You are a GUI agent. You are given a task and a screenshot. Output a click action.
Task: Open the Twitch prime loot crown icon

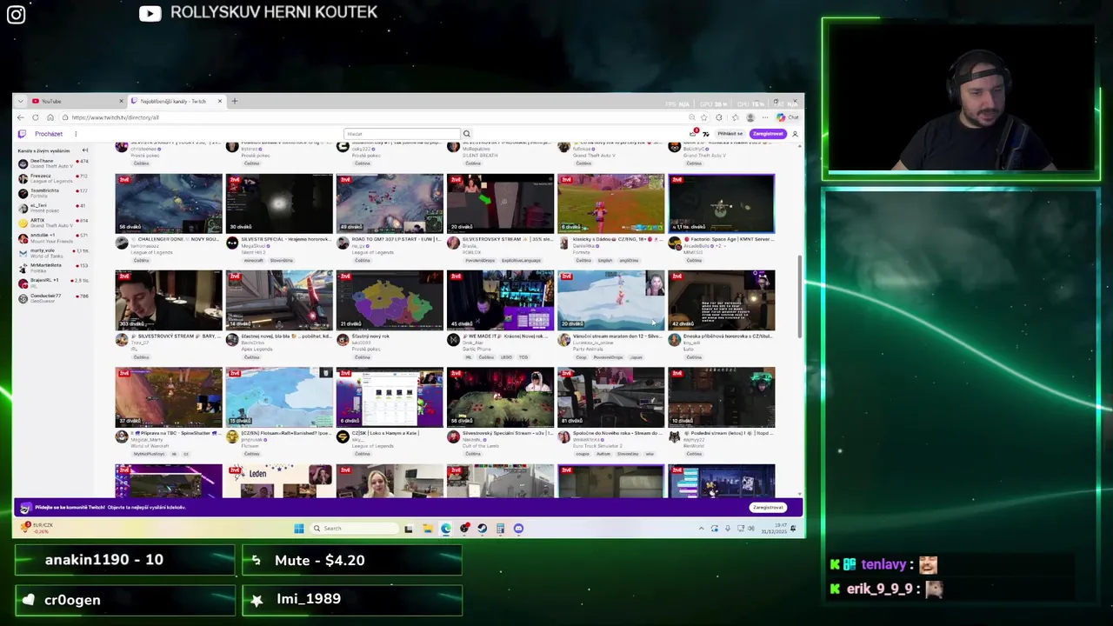[693, 134]
